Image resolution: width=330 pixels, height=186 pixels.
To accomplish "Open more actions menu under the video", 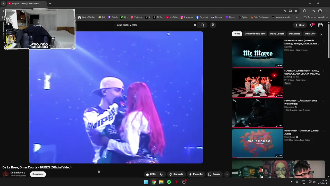I will [x=227, y=174].
